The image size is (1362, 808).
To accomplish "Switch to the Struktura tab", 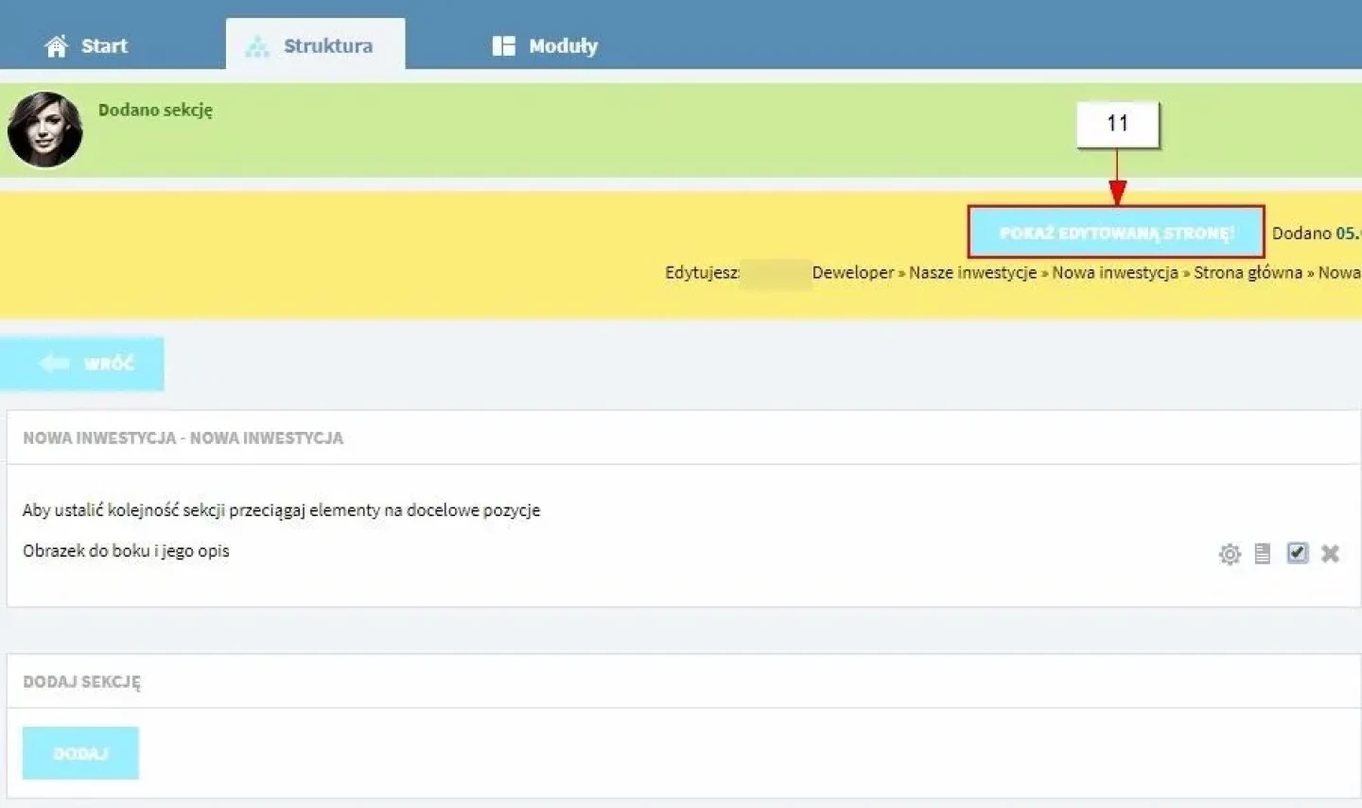I will coord(315,44).
